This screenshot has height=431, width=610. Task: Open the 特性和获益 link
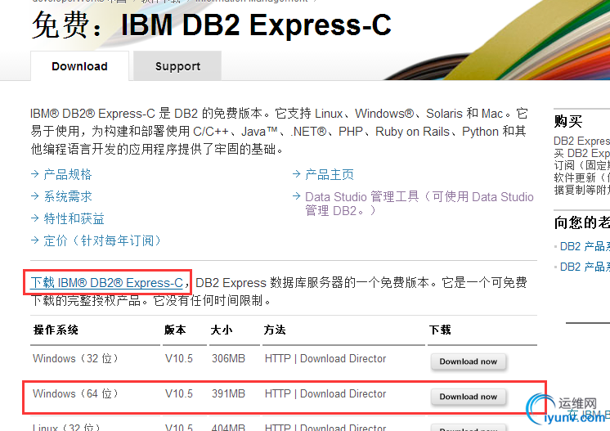[74, 218]
